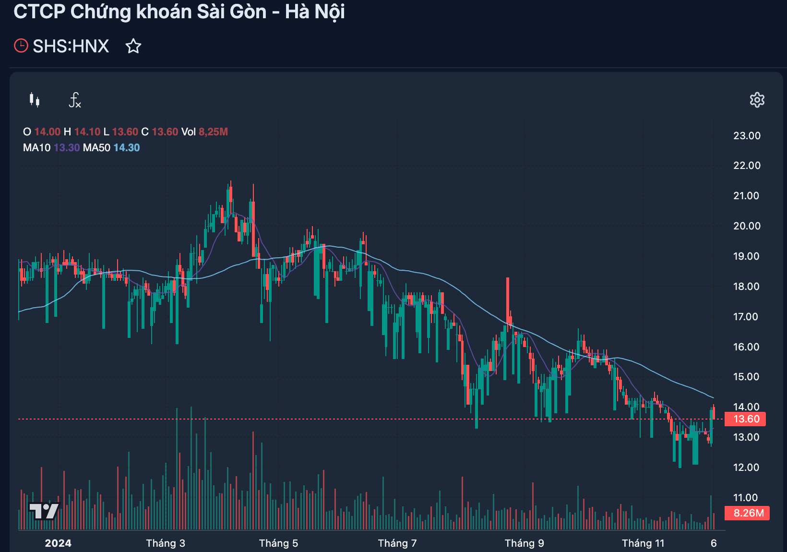Click the volume label 8.26M
Image resolution: width=787 pixels, height=552 pixels.
(747, 513)
